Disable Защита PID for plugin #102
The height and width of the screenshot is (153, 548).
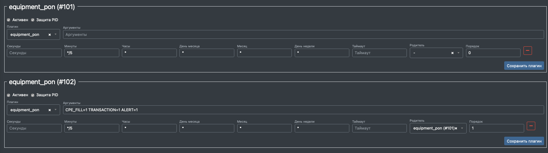33,95
